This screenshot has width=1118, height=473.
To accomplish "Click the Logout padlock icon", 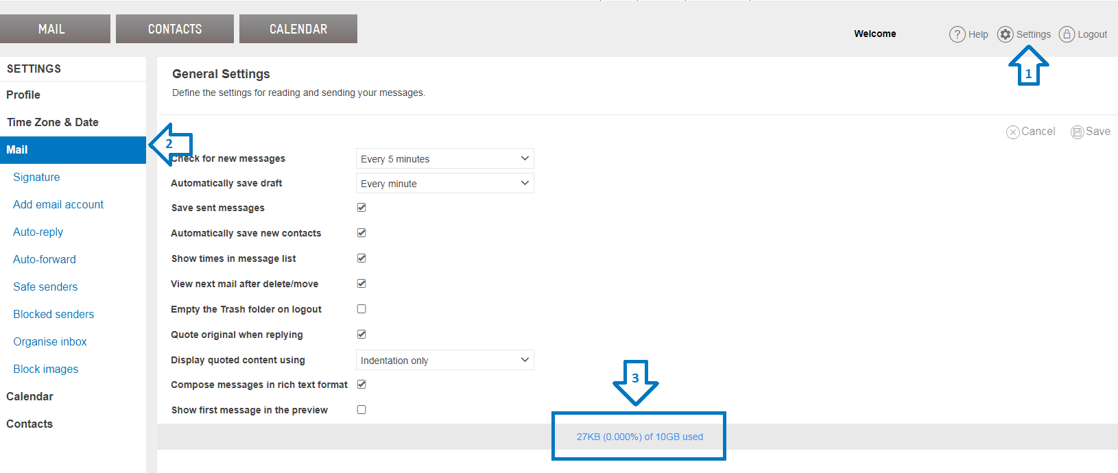I will click(x=1067, y=34).
